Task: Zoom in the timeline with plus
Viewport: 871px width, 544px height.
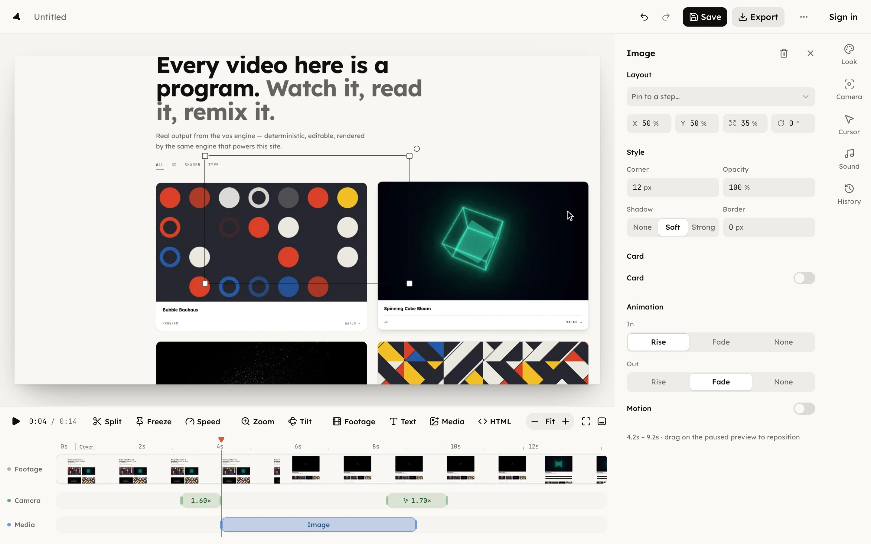Action: pos(566,421)
